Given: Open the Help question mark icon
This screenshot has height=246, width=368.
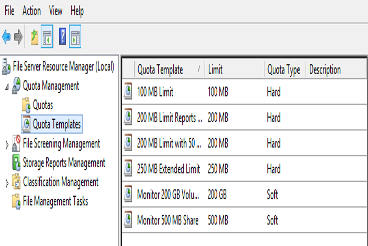Looking at the screenshot, I should click(x=63, y=37).
